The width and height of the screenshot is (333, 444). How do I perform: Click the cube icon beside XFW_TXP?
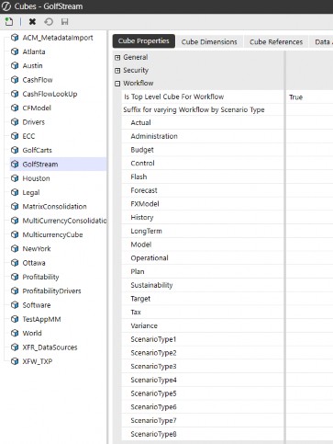coord(15,361)
